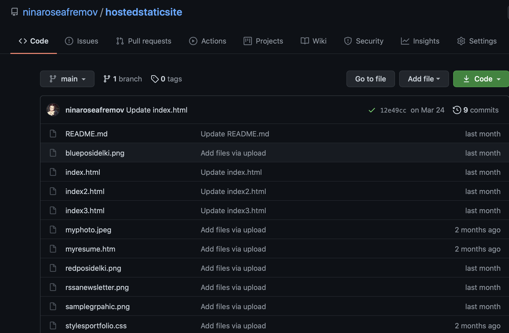Click the file icon beside index2.html
This screenshot has height=333, width=509.
53,191
